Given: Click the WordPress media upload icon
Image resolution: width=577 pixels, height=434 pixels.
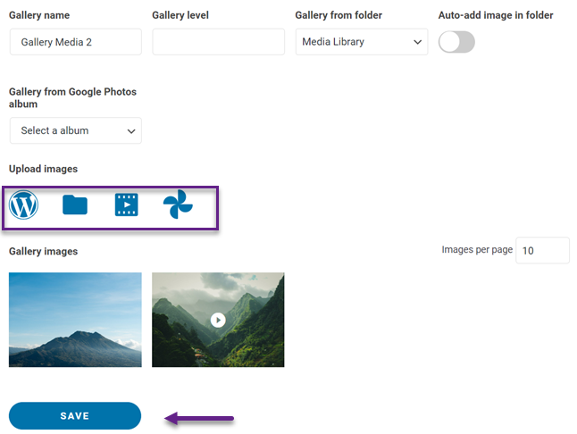Looking at the screenshot, I should (24, 205).
